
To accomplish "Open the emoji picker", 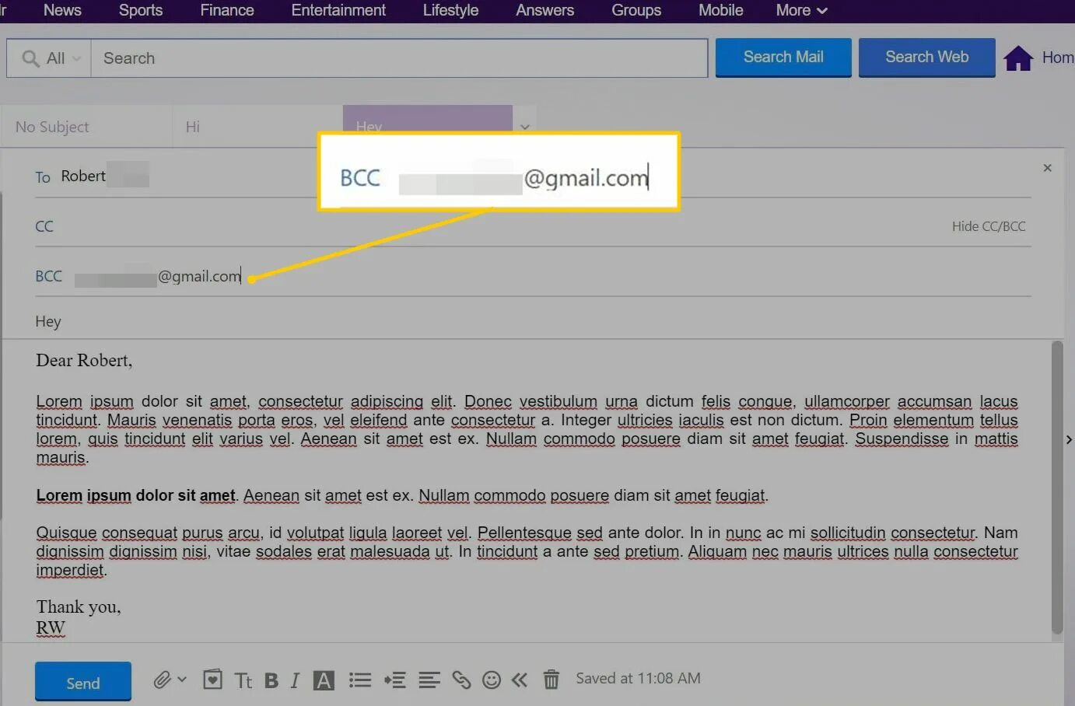I will coord(492,680).
